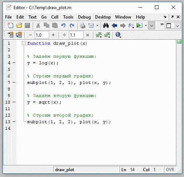This screenshot has height=177, width=184.
Task: Click the divide button beside 1.1
Action: pos(64,35)
